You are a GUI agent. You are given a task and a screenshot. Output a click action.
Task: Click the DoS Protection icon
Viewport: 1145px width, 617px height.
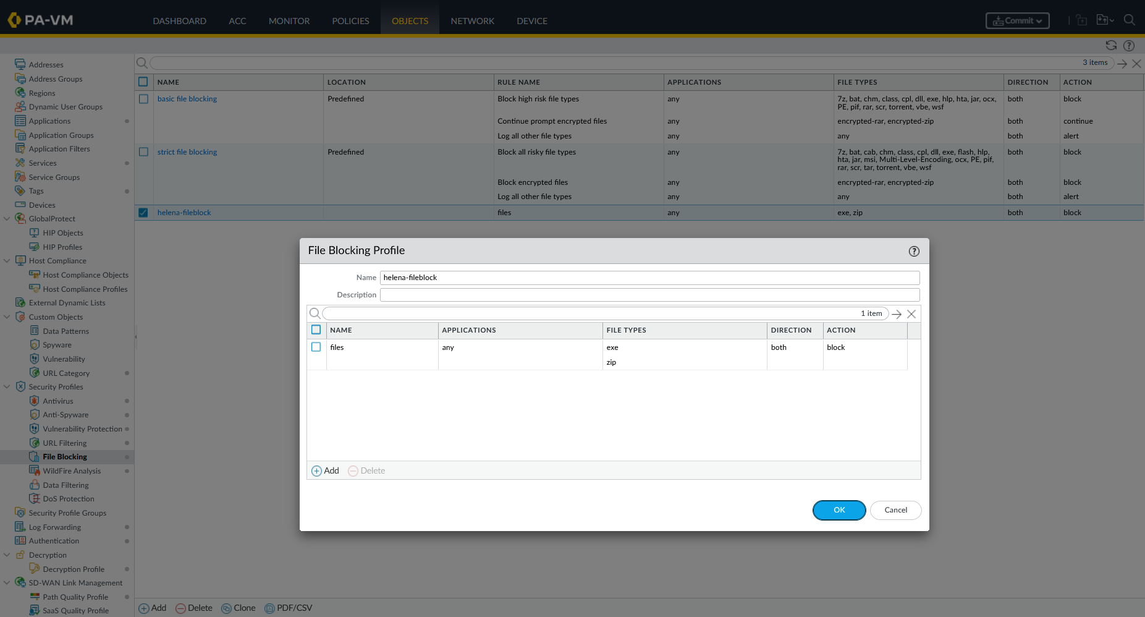(x=35, y=498)
